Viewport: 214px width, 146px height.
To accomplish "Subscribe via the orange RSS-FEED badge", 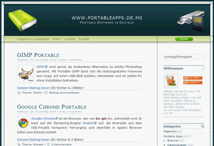I will coord(193,78).
